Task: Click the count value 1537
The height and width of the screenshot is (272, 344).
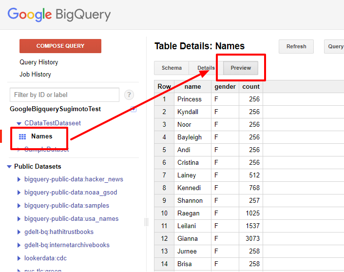Action: coord(253,226)
